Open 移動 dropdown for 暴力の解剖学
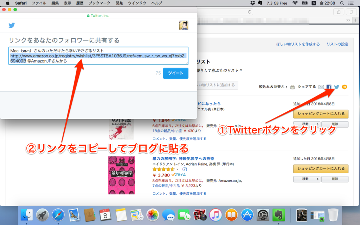Screen dimensions: 360x225 [307, 179]
